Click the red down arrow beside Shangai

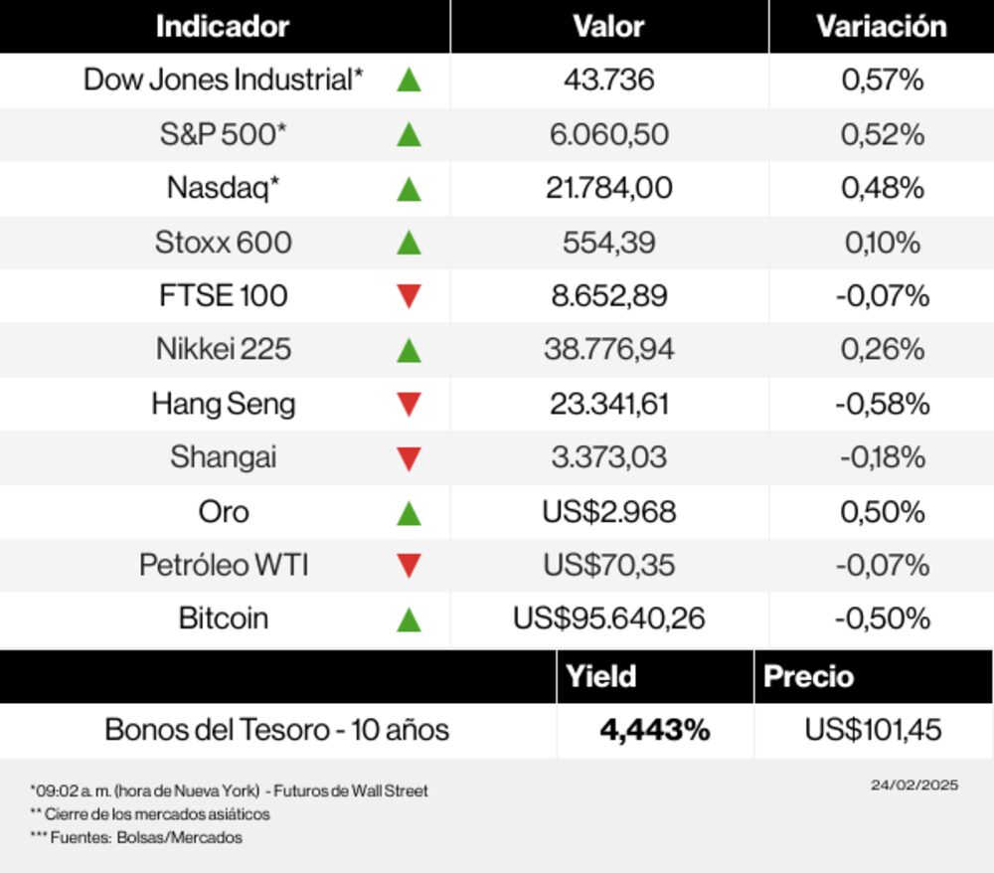(x=409, y=458)
